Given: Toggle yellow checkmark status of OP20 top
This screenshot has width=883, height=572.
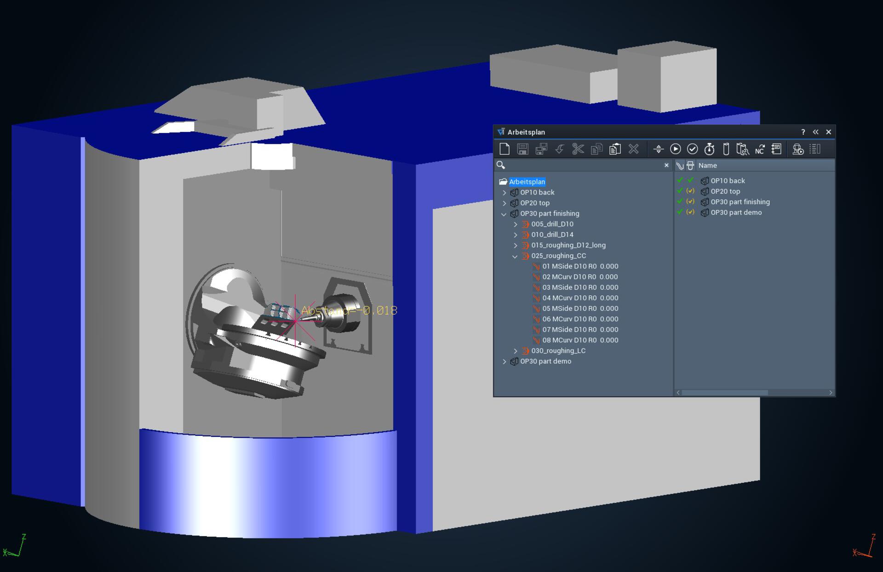Looking at the screenshot, I should (x=690, y=191).
